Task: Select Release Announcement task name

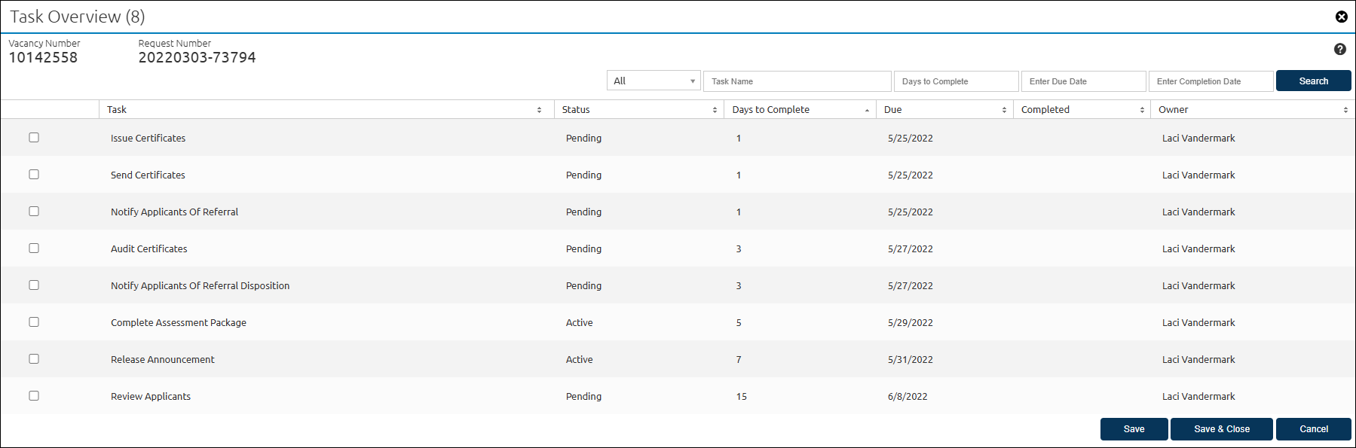Action: click(162, 360)
